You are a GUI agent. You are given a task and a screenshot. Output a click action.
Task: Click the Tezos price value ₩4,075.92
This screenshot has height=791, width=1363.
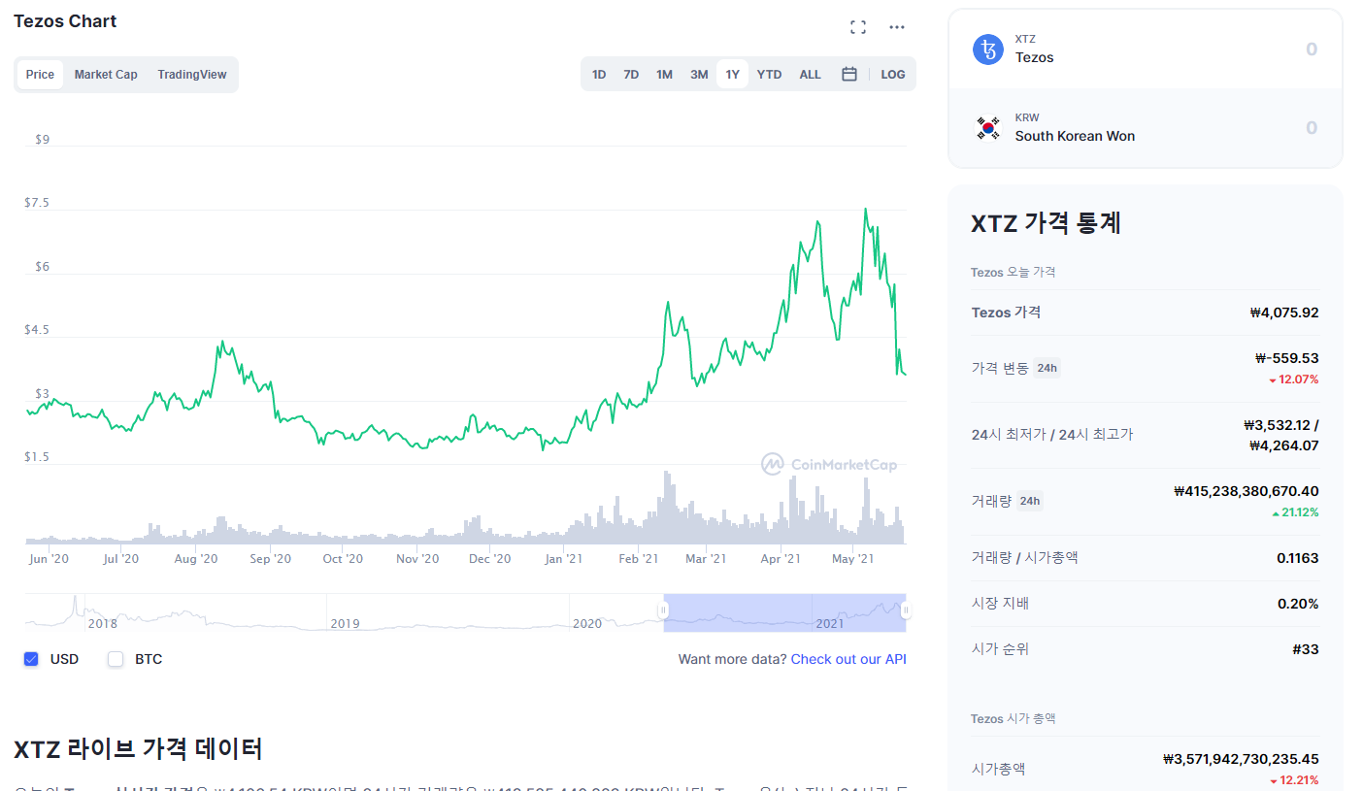tap(1284, 313)
